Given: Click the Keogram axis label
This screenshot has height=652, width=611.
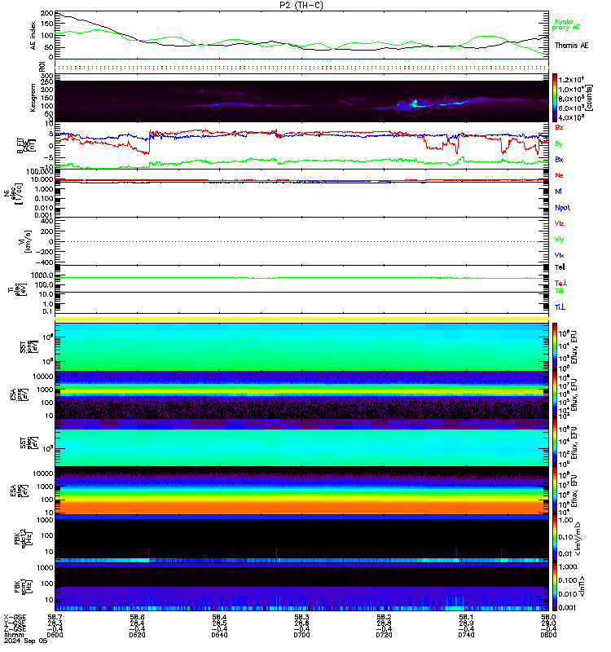Looking at the screenshot, I should pos(33,98).
